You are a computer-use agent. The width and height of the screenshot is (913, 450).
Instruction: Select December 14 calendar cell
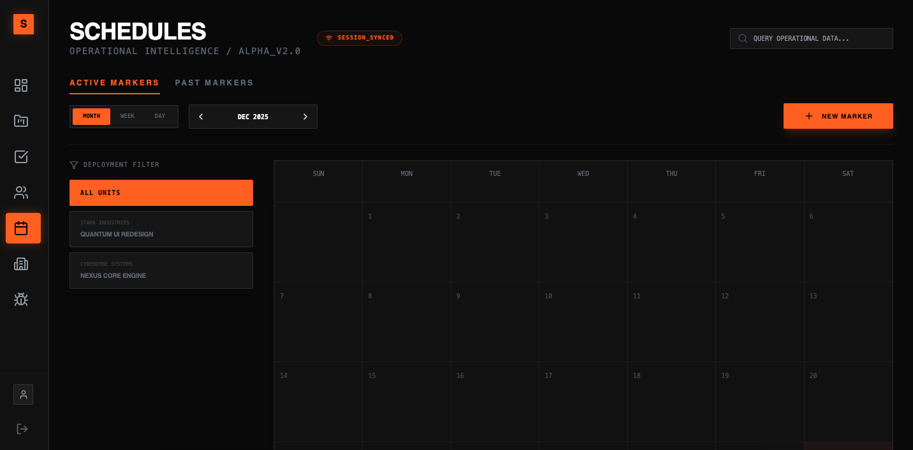click(318, 402)
